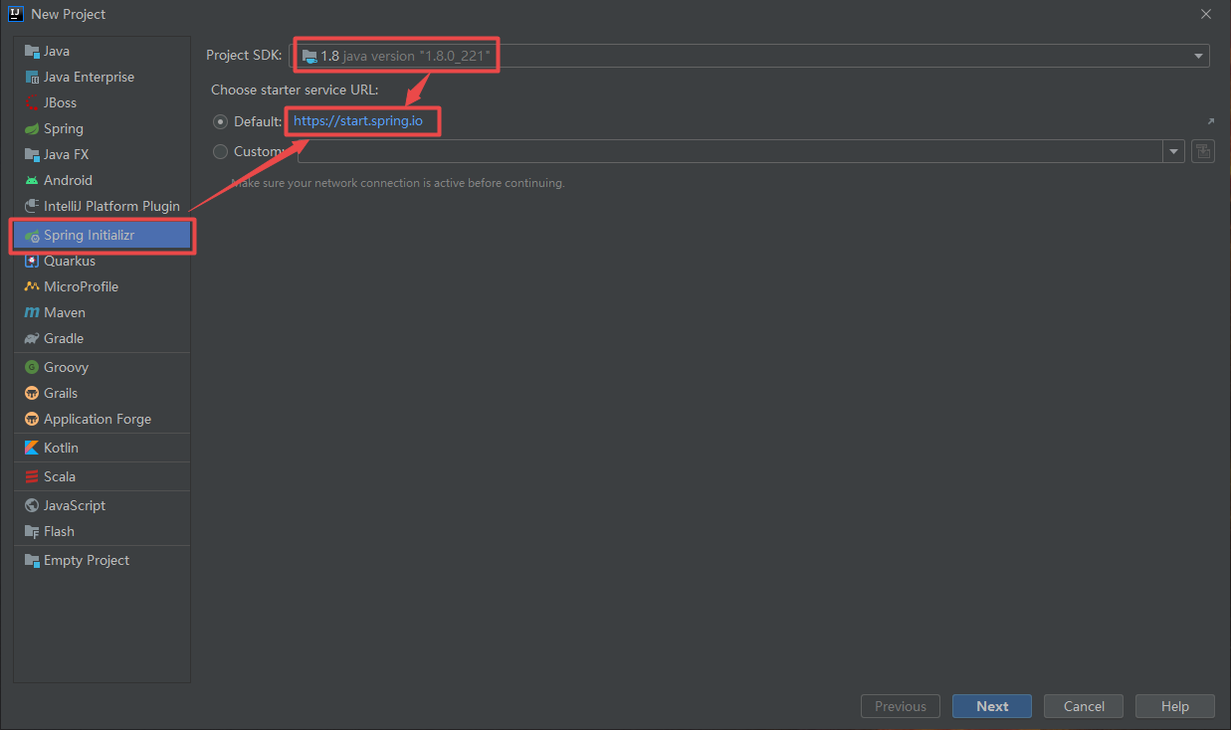Click Android label text

[68, 180]
